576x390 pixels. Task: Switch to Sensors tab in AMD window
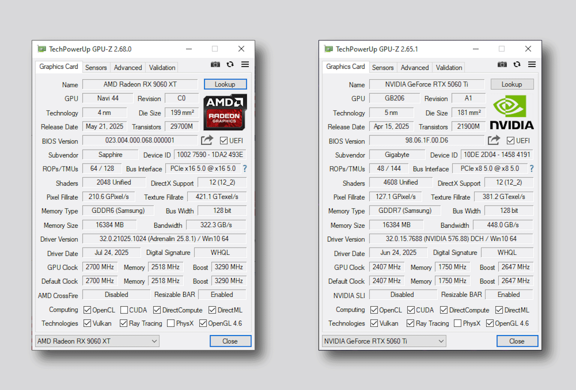click(96, 67)
